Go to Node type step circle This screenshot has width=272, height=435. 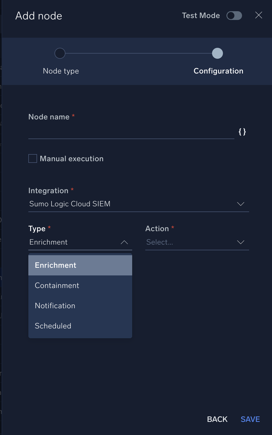click(60, 53)
